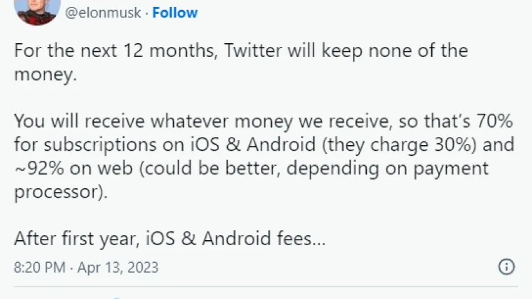Click the word "Twitter" in the first sentence
Screen dimensions: 532x299
(x=253, y=51)
